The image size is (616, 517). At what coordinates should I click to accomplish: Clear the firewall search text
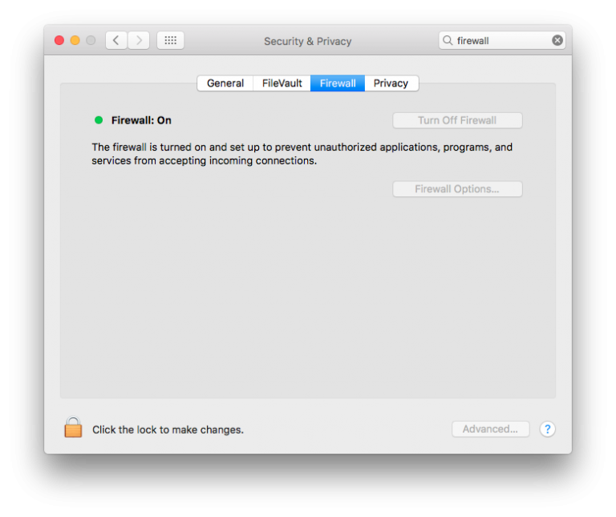click(557, 40)
